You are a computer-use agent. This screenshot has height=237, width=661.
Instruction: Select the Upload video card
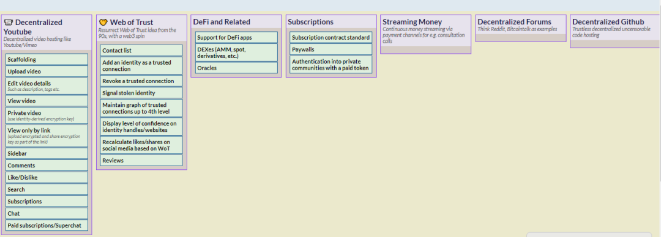coord(47,71)
